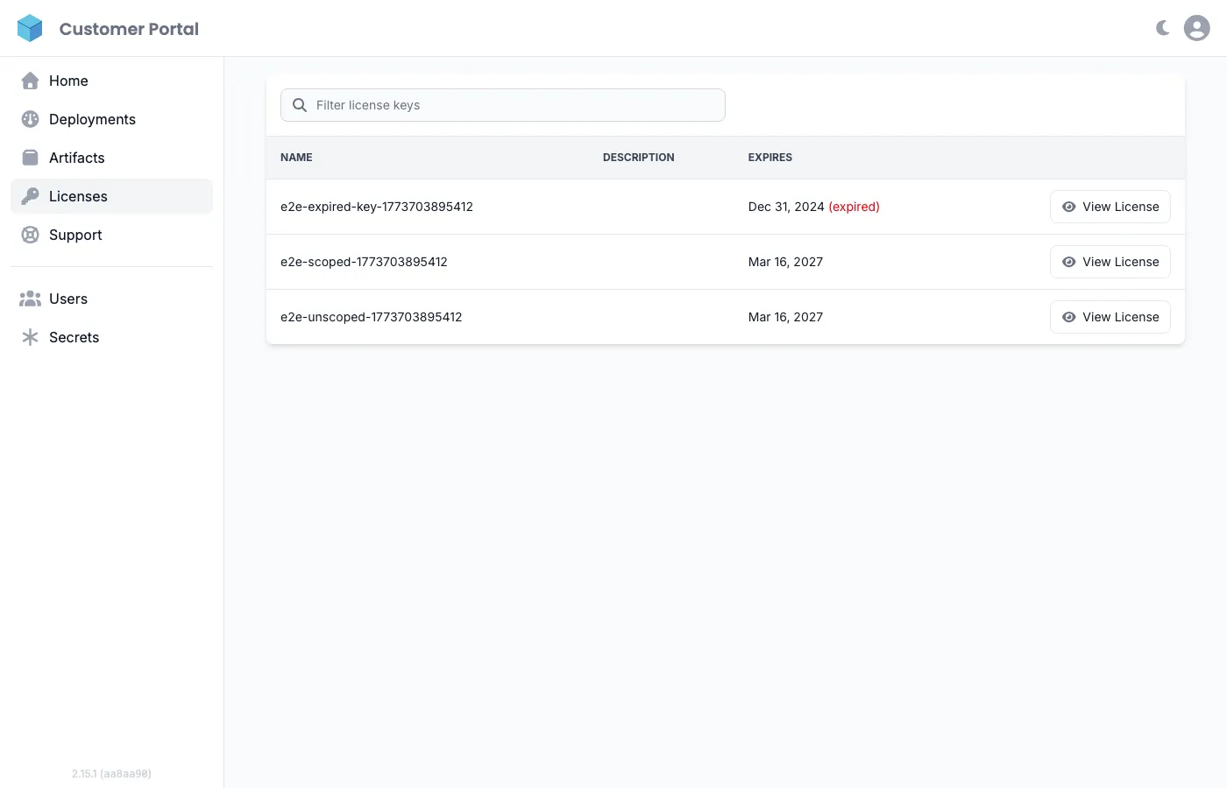This screenshot has width=1227, height=788.
Task: Navigate to Home in the navigation menu
Action: 68,81
